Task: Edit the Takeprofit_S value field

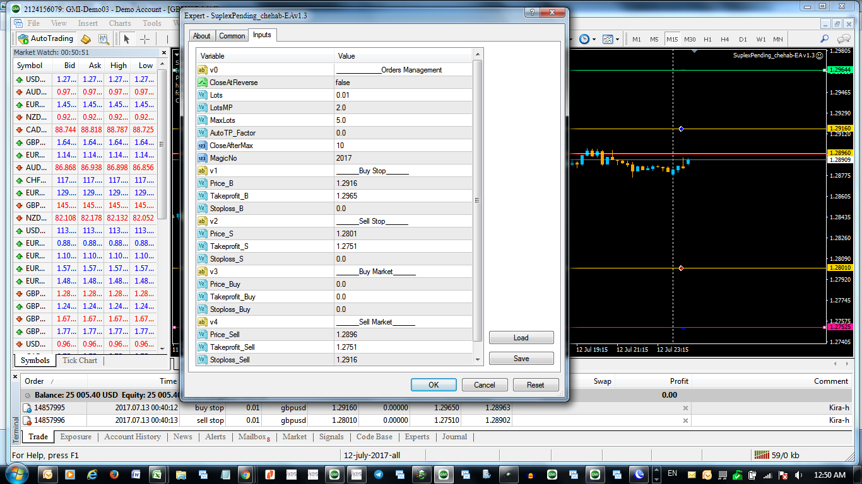Action: [403, 246]
